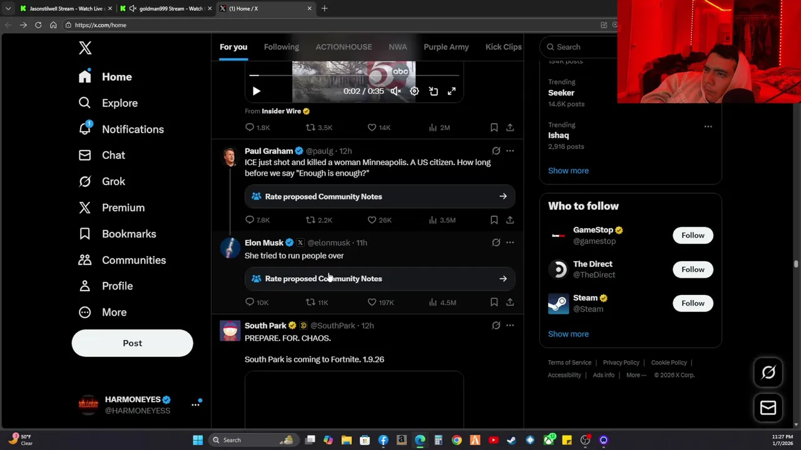Viewport: 801px width, 450px height.
Task: Follow GameStop account
Action: tap(693, 236)
